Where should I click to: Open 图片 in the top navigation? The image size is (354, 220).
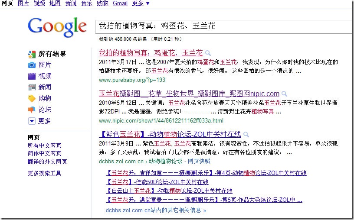tap(23, 3)
